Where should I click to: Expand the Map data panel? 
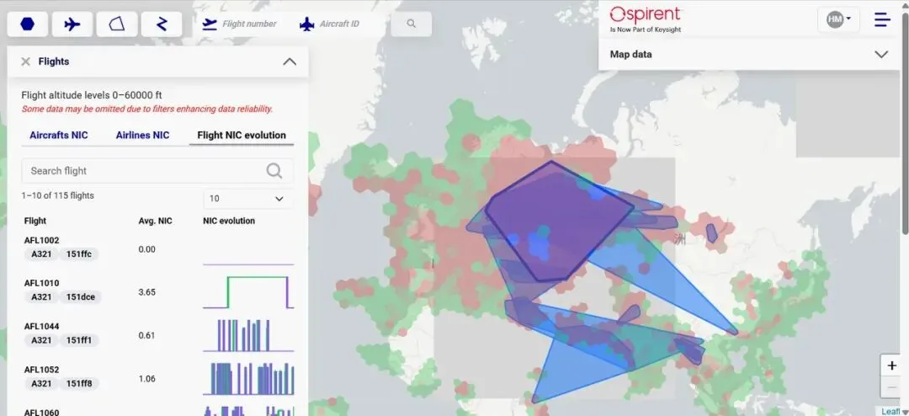(x=880, y=54)
